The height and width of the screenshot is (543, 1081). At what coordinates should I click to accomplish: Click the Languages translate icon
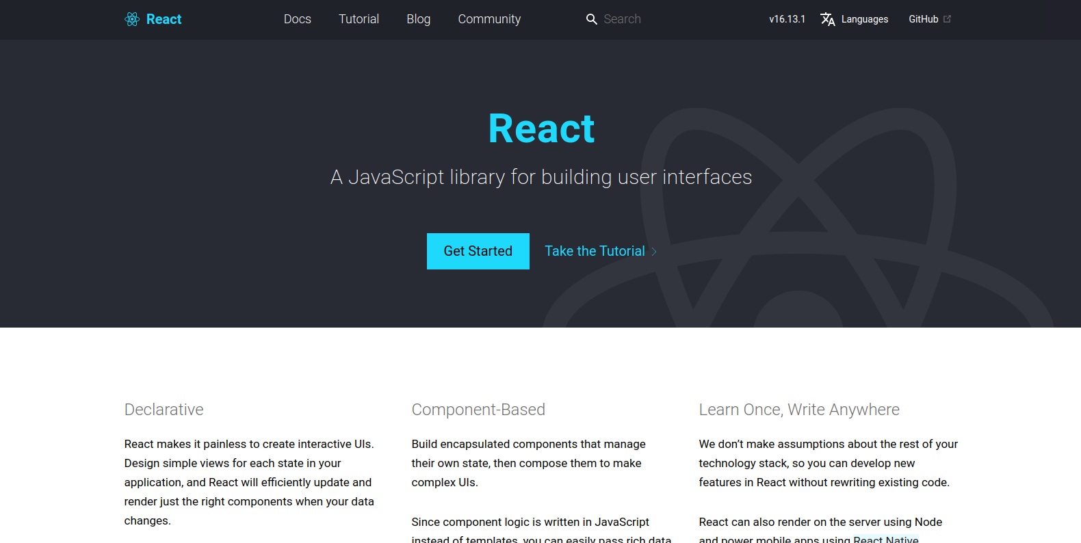[x=828, y=19]
